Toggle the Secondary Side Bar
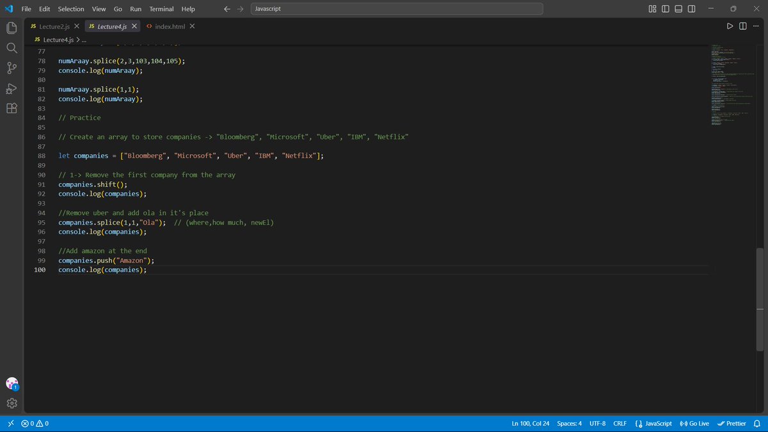The height and width of the screenshot is (432, 768). coord(692,9)
